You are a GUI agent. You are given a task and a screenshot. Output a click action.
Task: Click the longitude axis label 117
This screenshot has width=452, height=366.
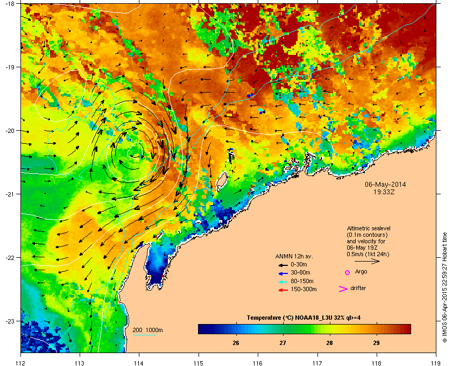317,363
